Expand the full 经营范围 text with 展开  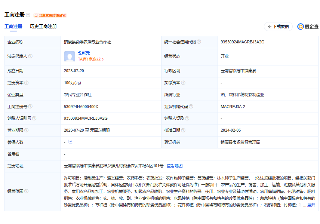tap(311, 205)
